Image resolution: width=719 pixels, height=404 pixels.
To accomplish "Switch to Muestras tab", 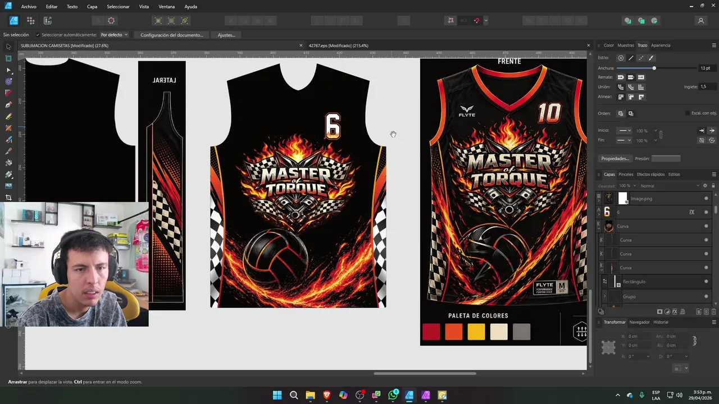I will tap(626, 45).
